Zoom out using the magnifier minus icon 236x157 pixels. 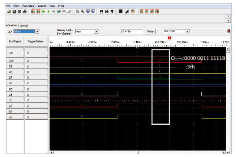[78, 11]
